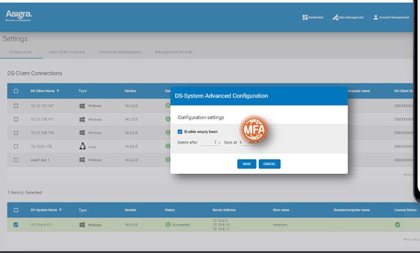Cancel the DS-System Advanced Configuration dialog
Screen dimensions: 420x253
(x=269, y=164)
